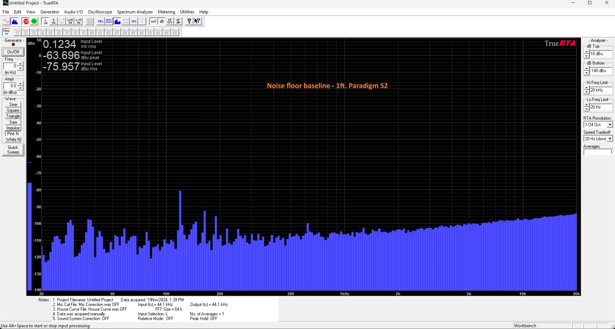Open the Spectrum Analyzer menu

point(135,12)
